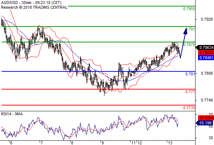Select the 0.7746 price axis label
The image size is (214, 145).
(x=207, y=100)
